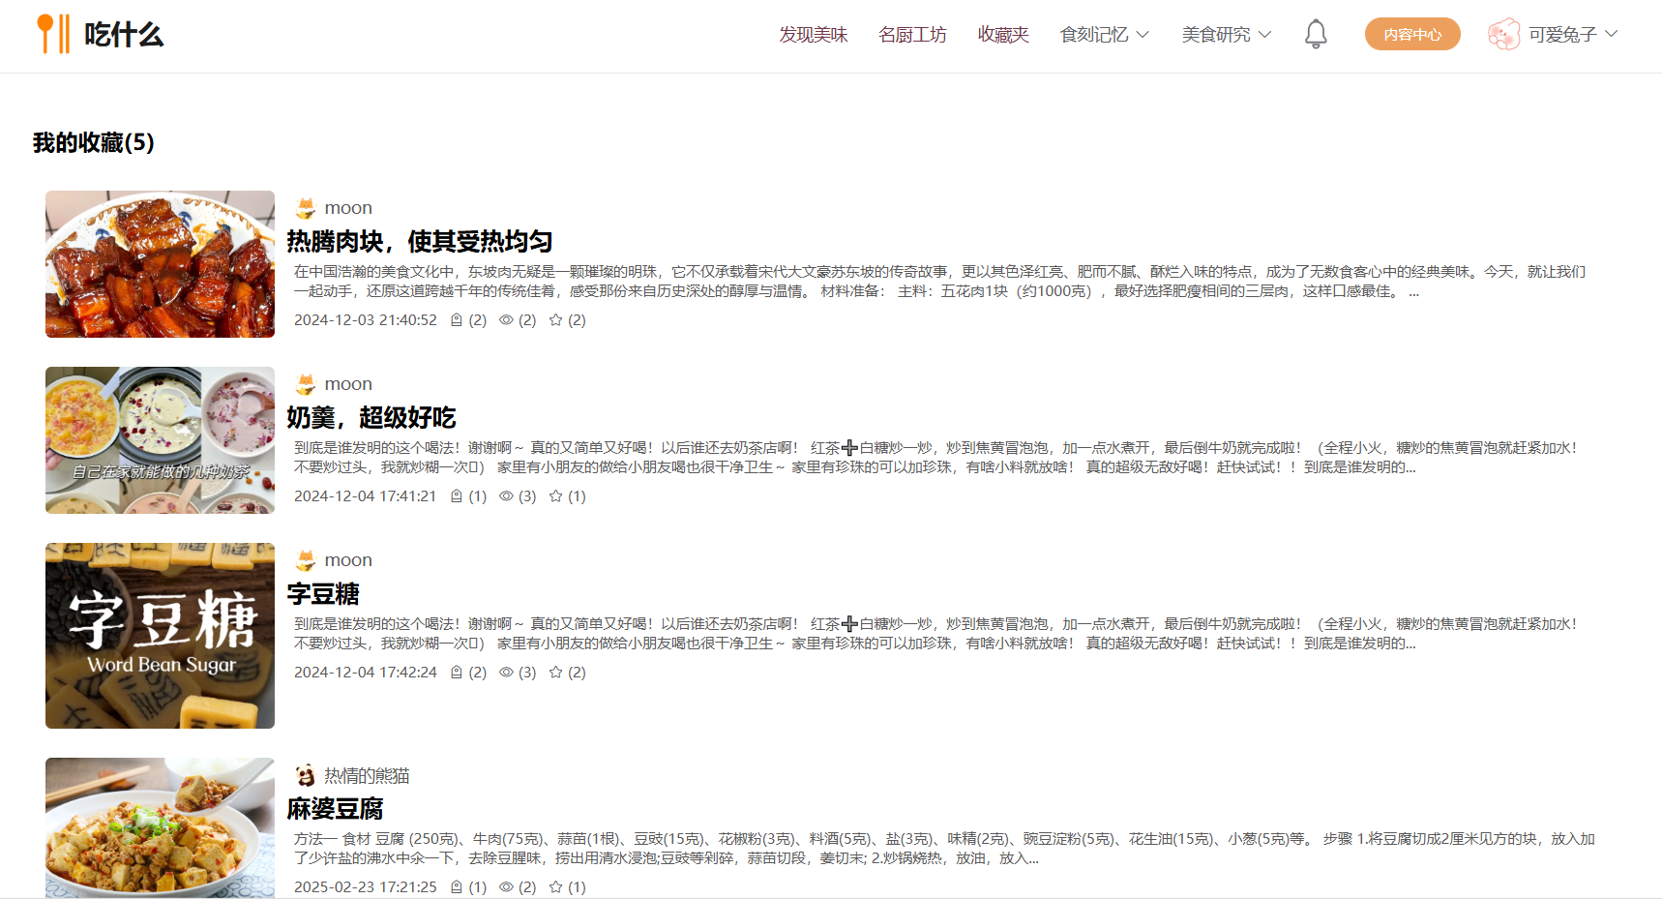Click moon avatar on 奶羹 post
This screenshot has width=1662, height=899.
pyautogui.click(x=306, y=384)
